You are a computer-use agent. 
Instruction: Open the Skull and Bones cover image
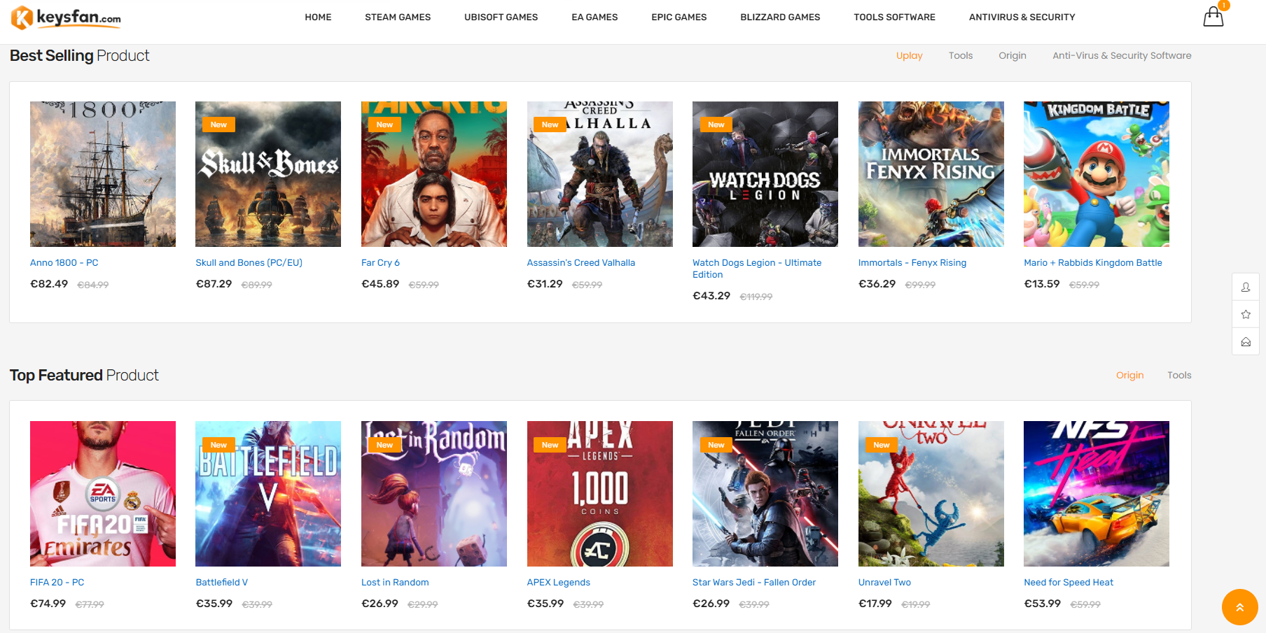pos(268,174)
